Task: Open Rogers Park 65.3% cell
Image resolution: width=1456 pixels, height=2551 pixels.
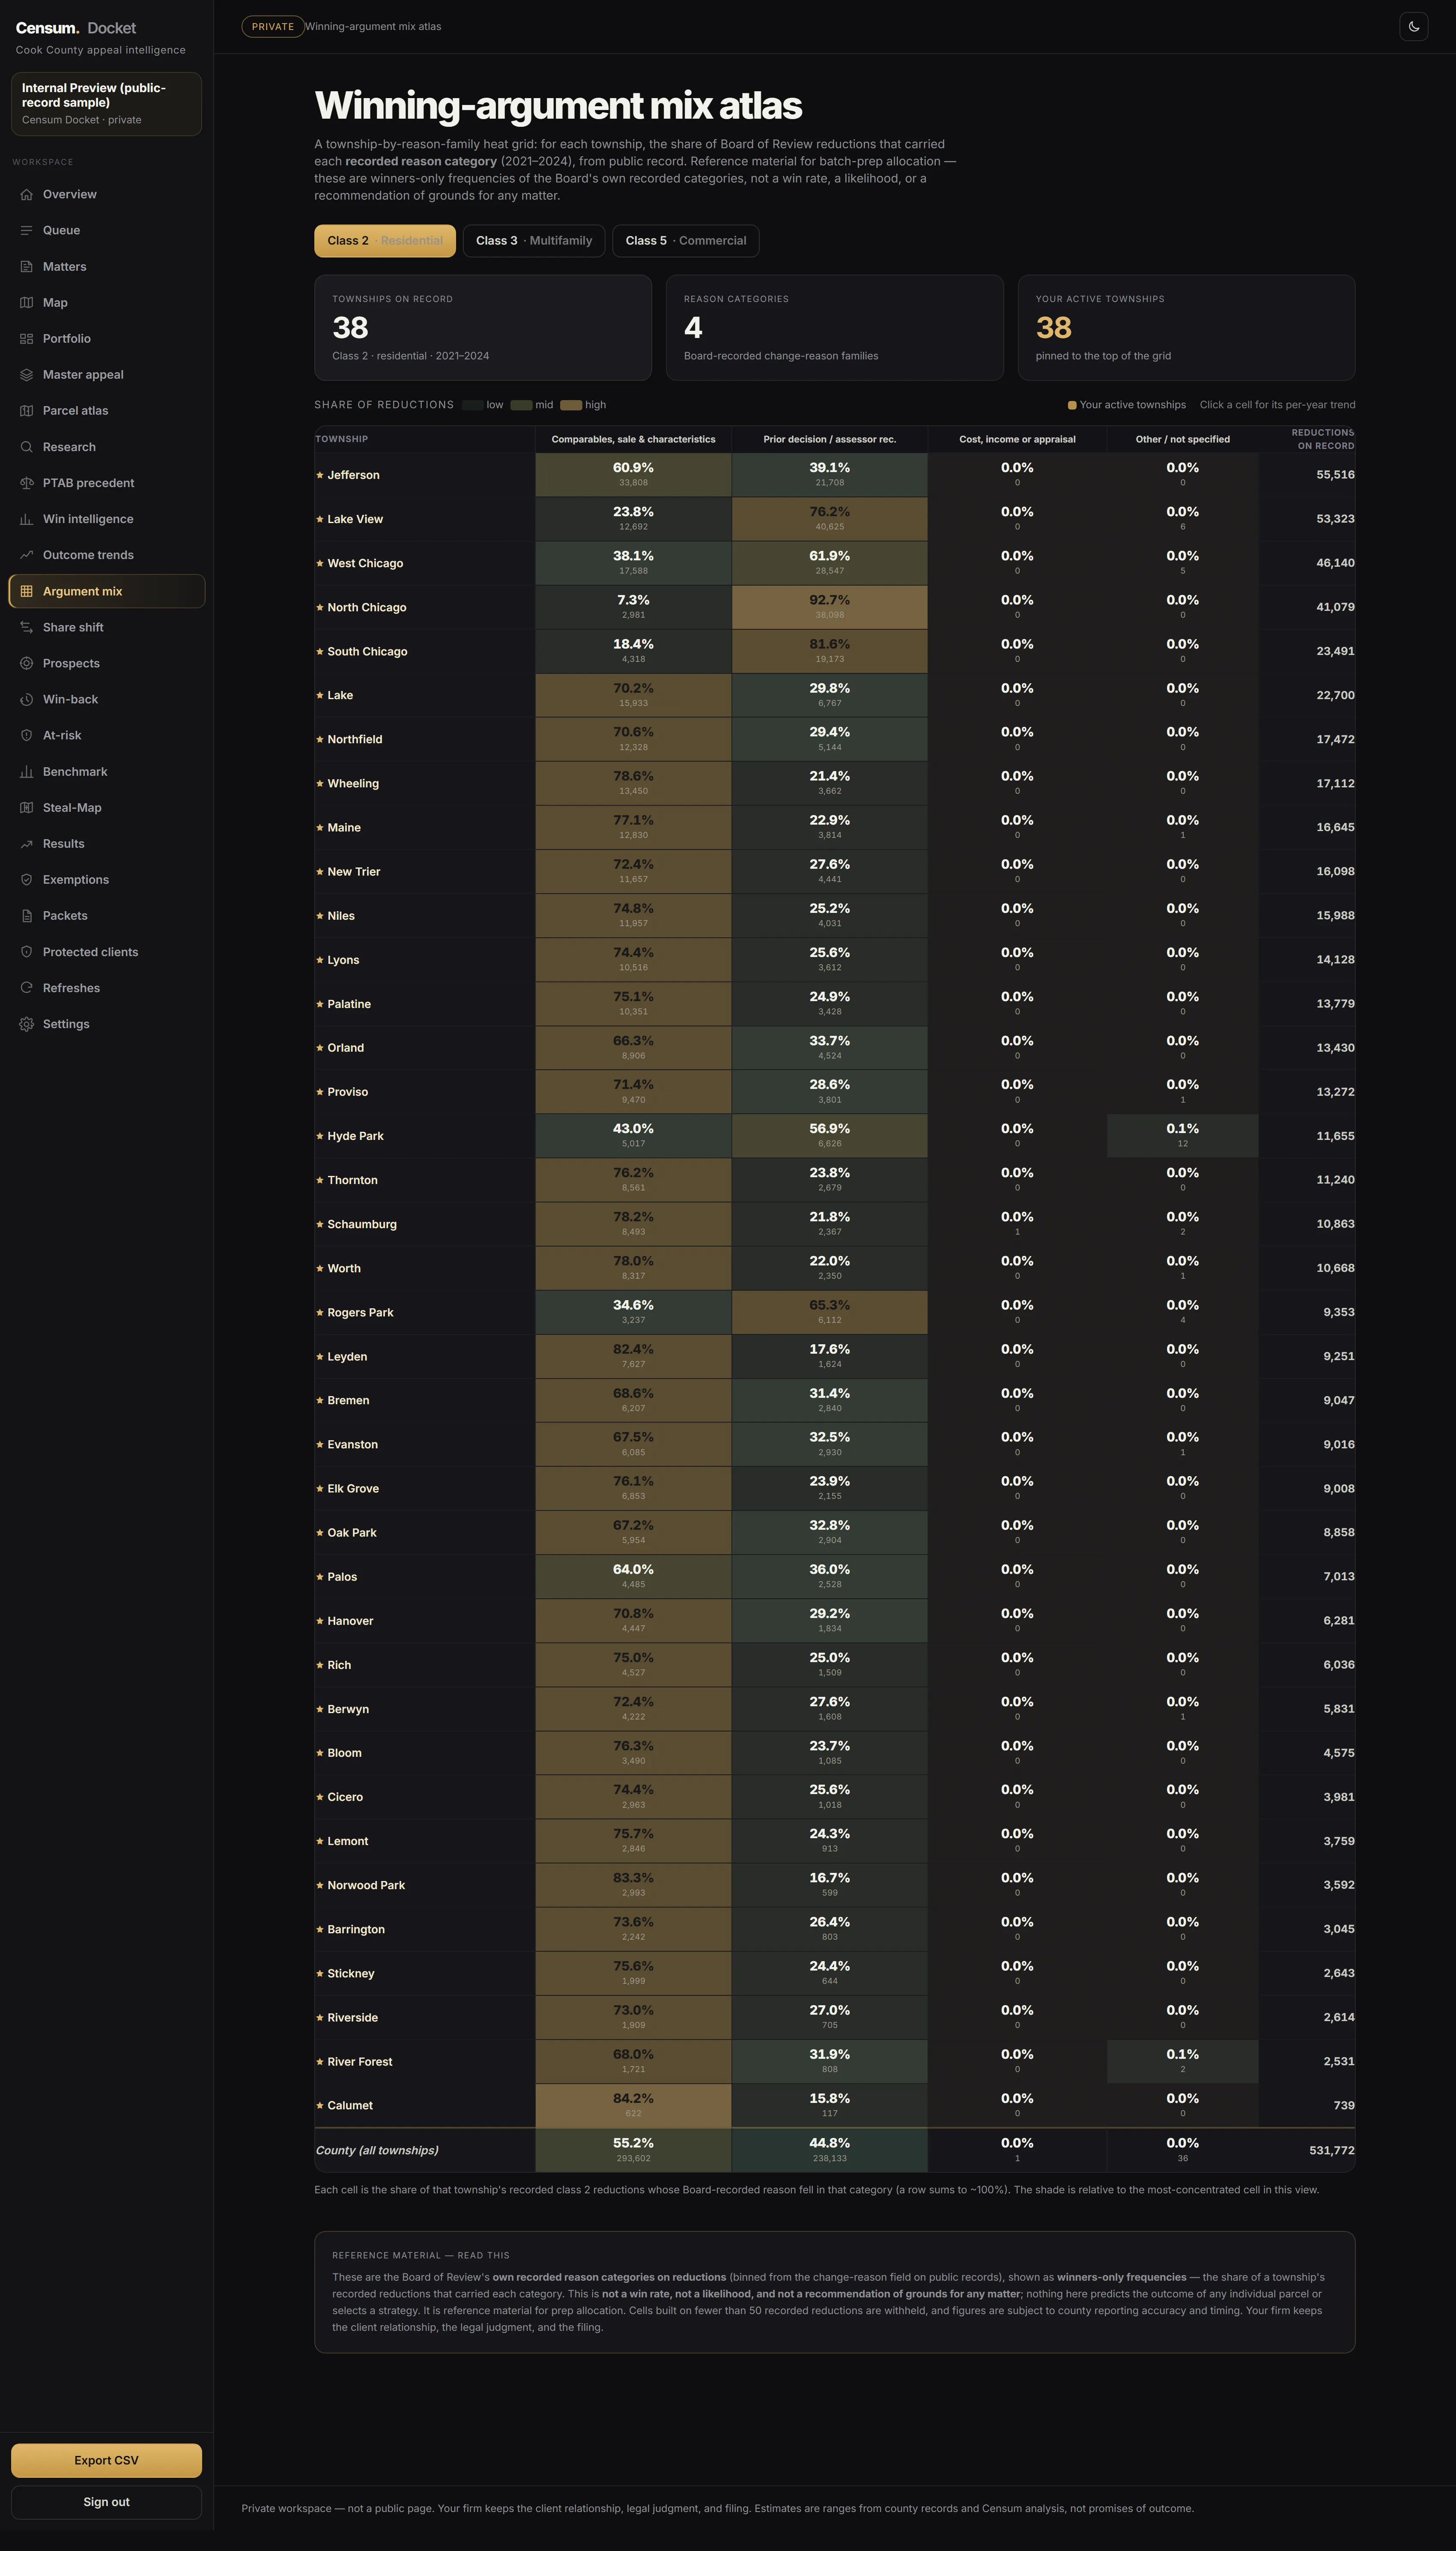Action: (829, 1312)
